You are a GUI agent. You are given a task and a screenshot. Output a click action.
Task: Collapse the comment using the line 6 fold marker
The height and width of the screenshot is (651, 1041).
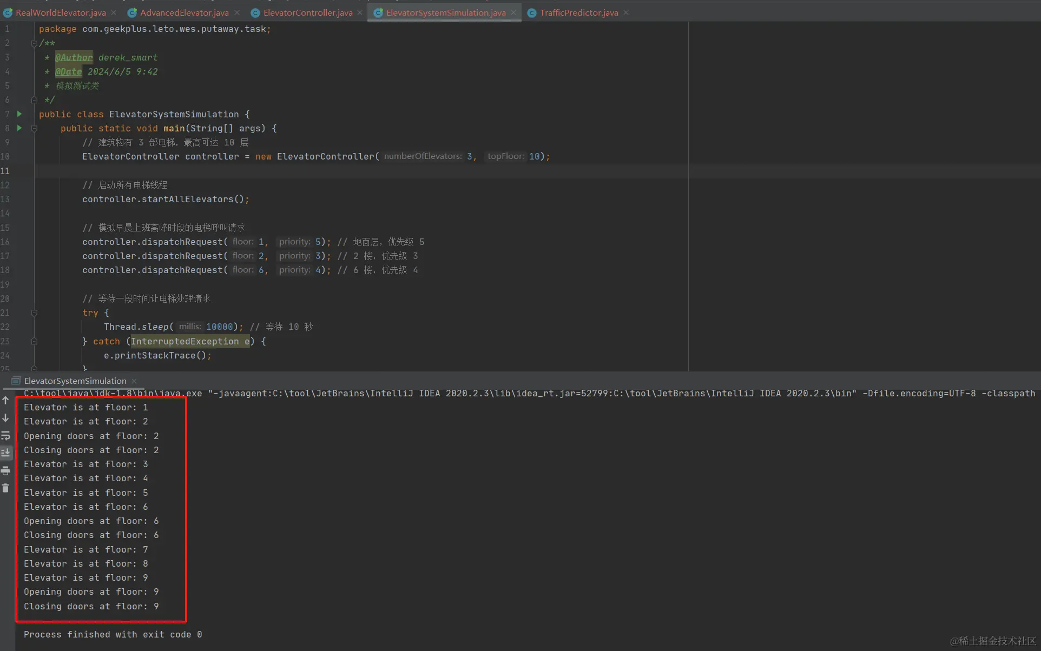[x=34, y=100]
